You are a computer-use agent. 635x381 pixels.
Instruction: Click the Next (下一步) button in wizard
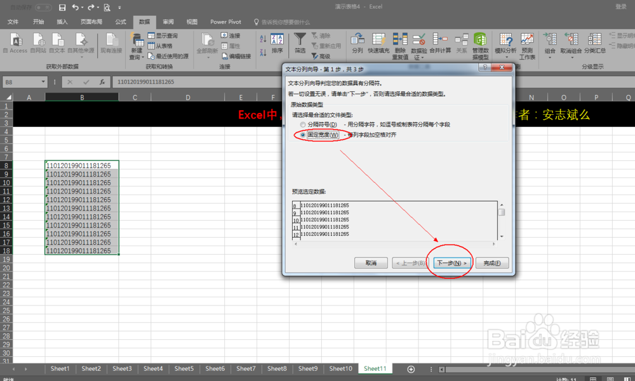[x=452, y=263]
